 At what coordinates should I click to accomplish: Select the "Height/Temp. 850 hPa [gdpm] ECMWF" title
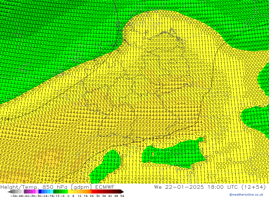(57, 187)
